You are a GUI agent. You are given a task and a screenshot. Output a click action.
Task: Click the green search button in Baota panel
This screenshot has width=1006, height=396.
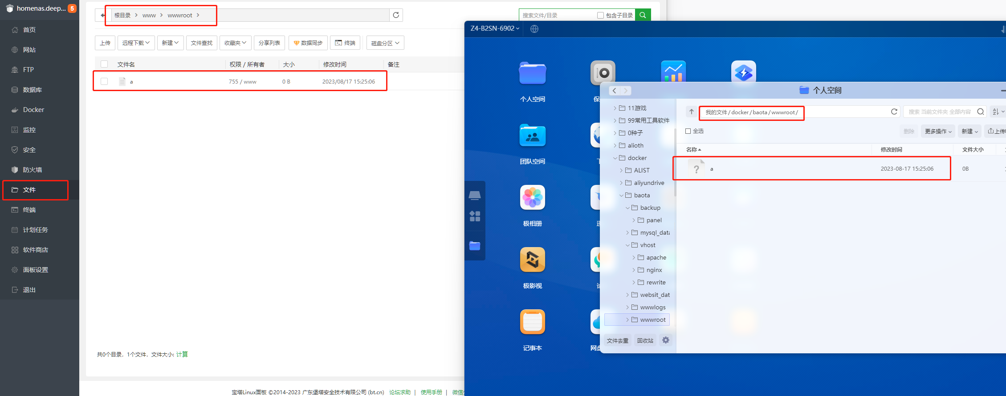pyautogui.click(x=643, y=15)
